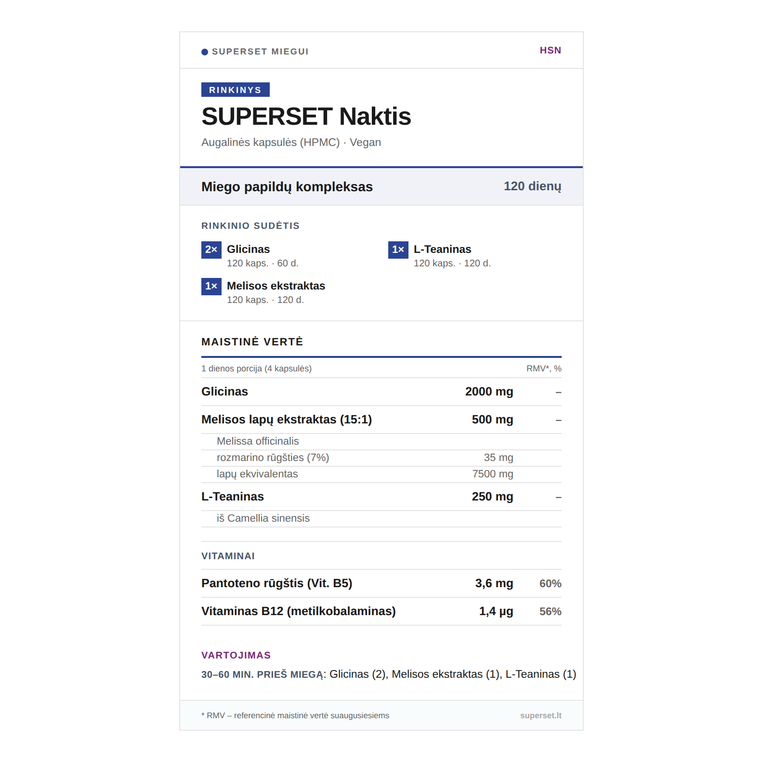Click the blue dot beside SUPERSET MIEGUI

[x=205, y=52]
